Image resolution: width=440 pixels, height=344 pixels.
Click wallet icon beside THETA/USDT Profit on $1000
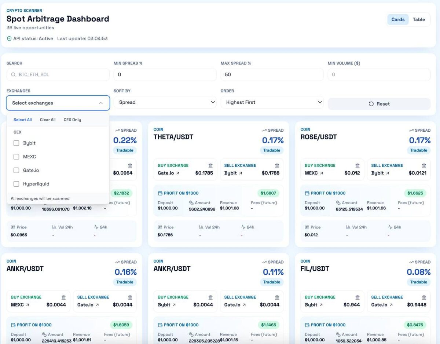click(x=160, y=193)
